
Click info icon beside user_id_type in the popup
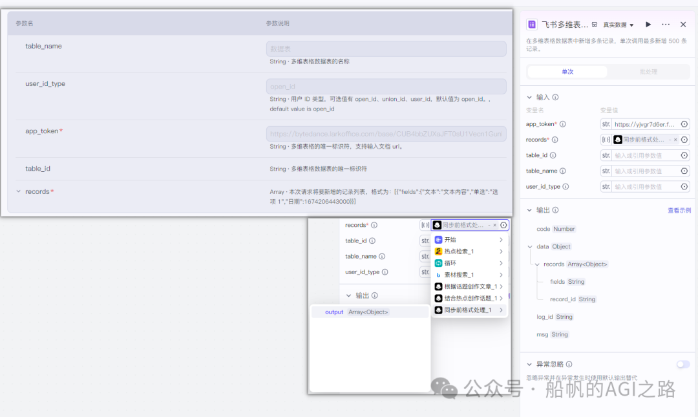click(x=385, y=272)
